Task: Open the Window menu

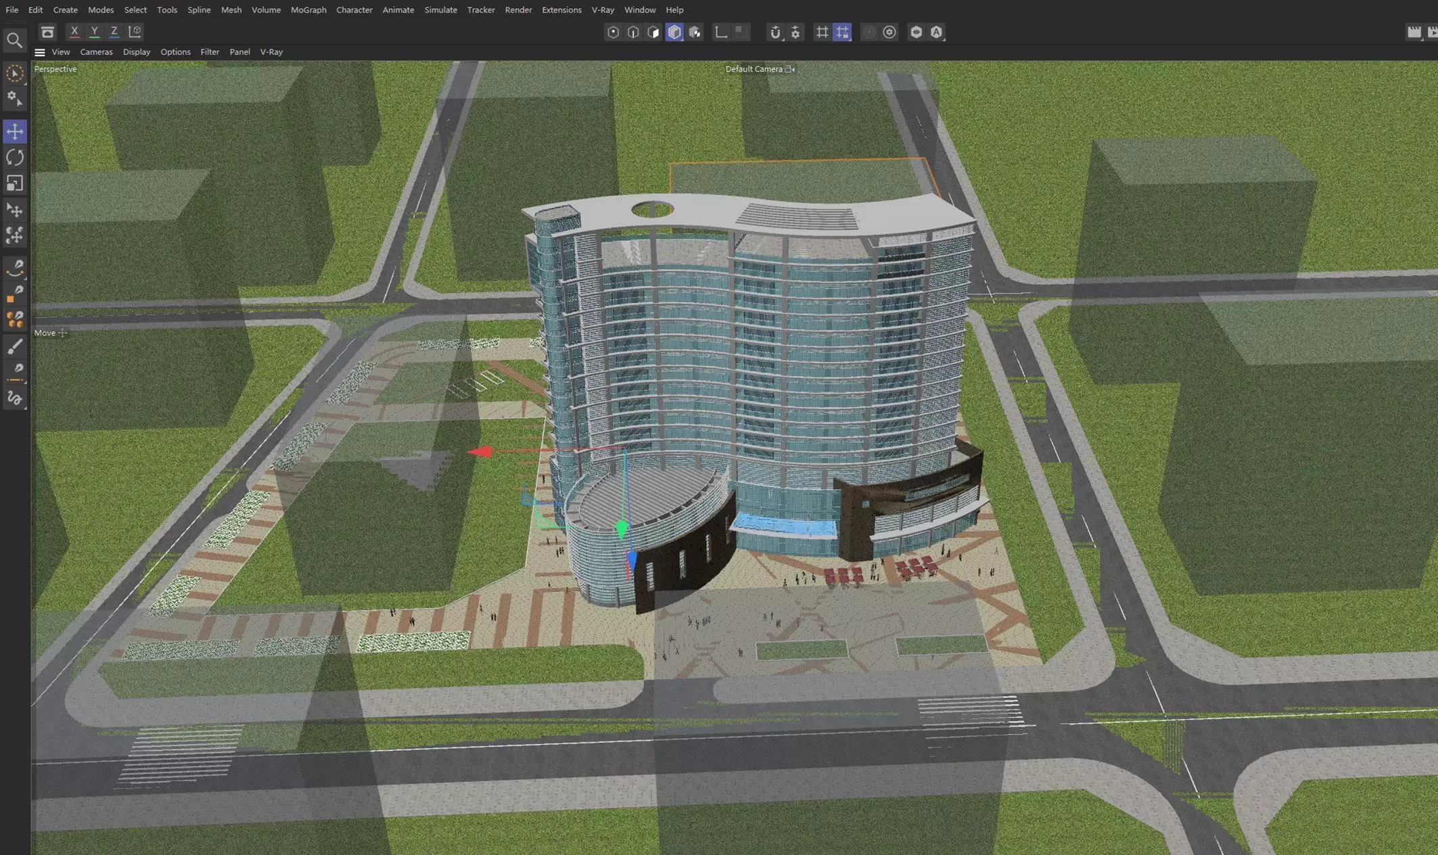Action: point(640,9)
